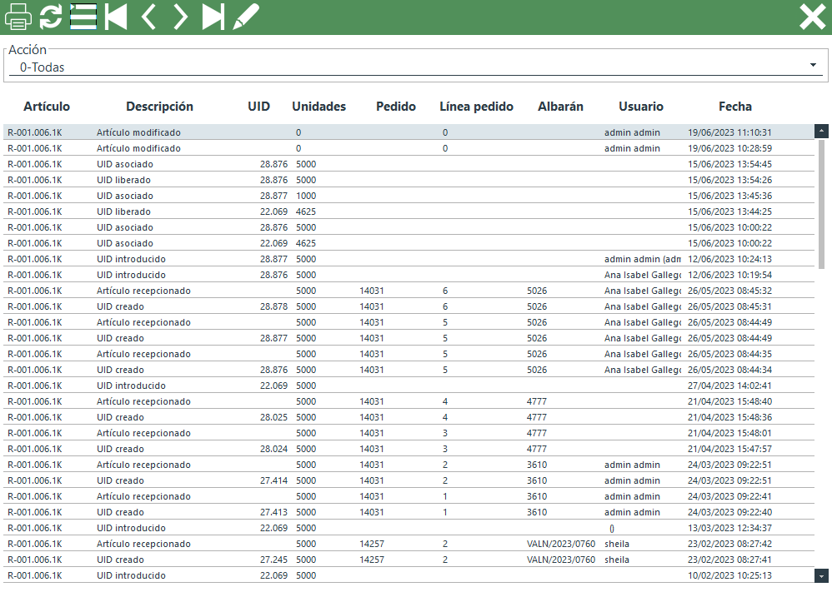Click the vertical scrollbar thumb

821,204
